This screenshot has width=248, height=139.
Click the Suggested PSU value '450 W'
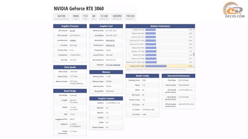click(72, 119)
